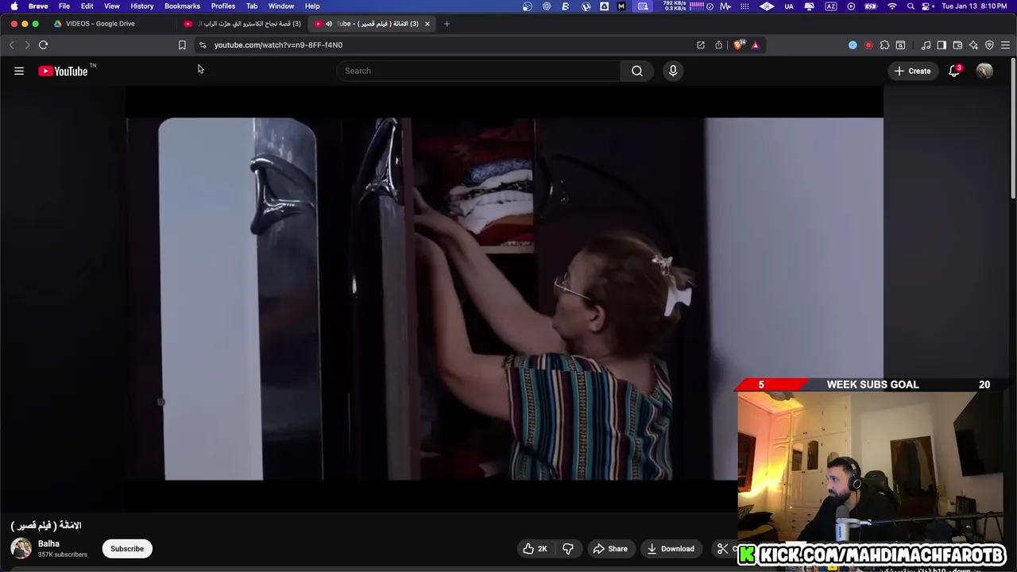
Task: Open the Balha channel name link
Action: (x=48, y=544)
